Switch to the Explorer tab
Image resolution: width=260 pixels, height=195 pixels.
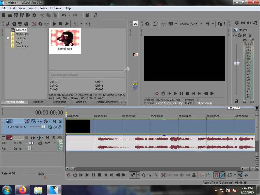pos(38,102)
